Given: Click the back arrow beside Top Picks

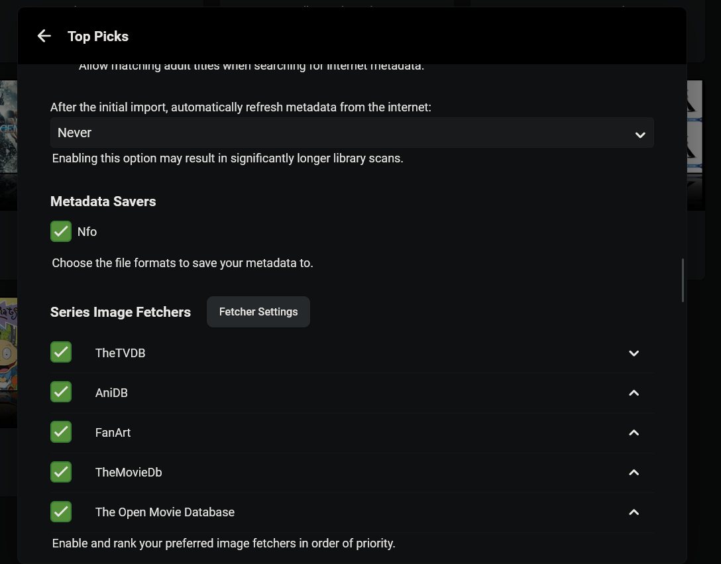Looking at the screenshot, I should point(44,36).
